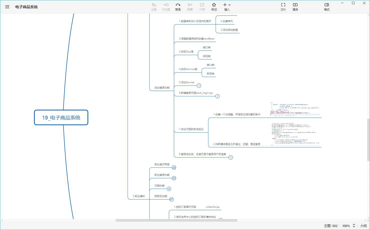Select topic 1.创建一个过滤器，并指定过滤拦截的条件
This screenshot has width=370, height=230.
(237, 114)
